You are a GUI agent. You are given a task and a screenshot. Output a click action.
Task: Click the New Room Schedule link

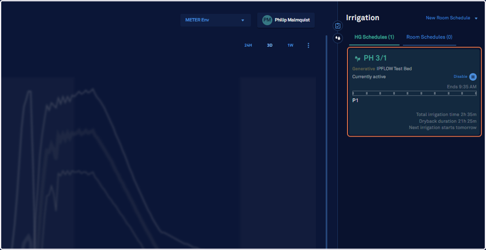pos(448,18)
